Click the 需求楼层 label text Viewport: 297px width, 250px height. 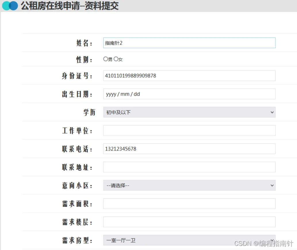coord(77,222)
